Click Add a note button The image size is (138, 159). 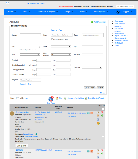click(x=22, y=146)
